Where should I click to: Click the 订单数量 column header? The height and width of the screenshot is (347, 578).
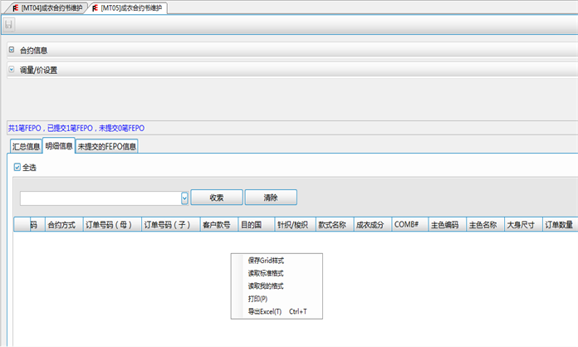click(559, 225)
